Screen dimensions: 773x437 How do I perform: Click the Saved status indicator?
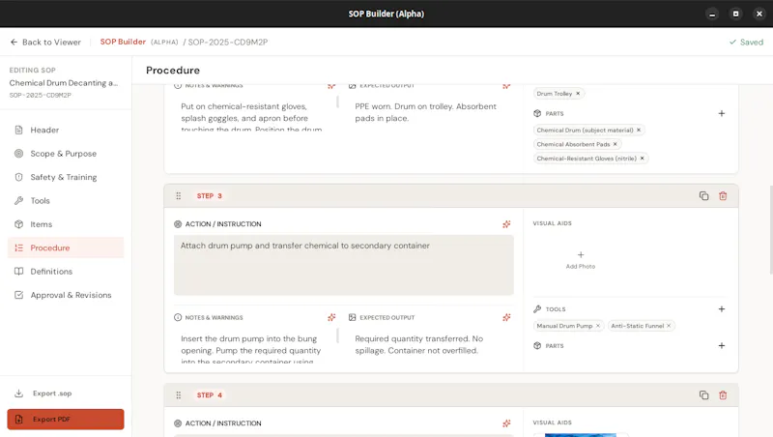pyautogui.click(x=746, y=42)
